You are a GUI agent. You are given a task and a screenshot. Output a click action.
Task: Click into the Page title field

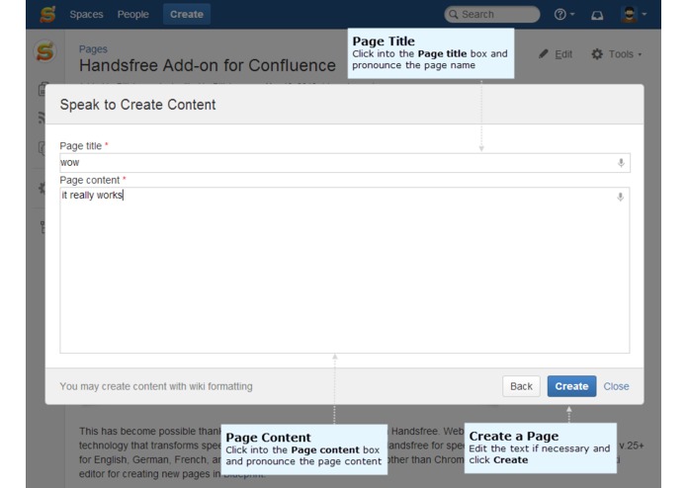(x=345, y=163)
